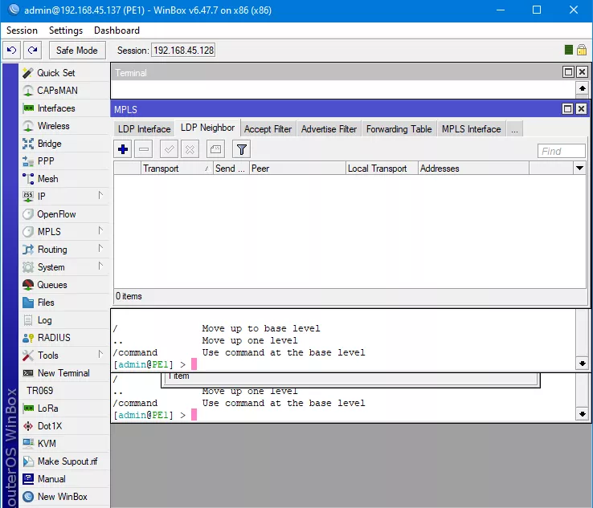Open Interfaces in the sidebar

(x=63, y=108)
